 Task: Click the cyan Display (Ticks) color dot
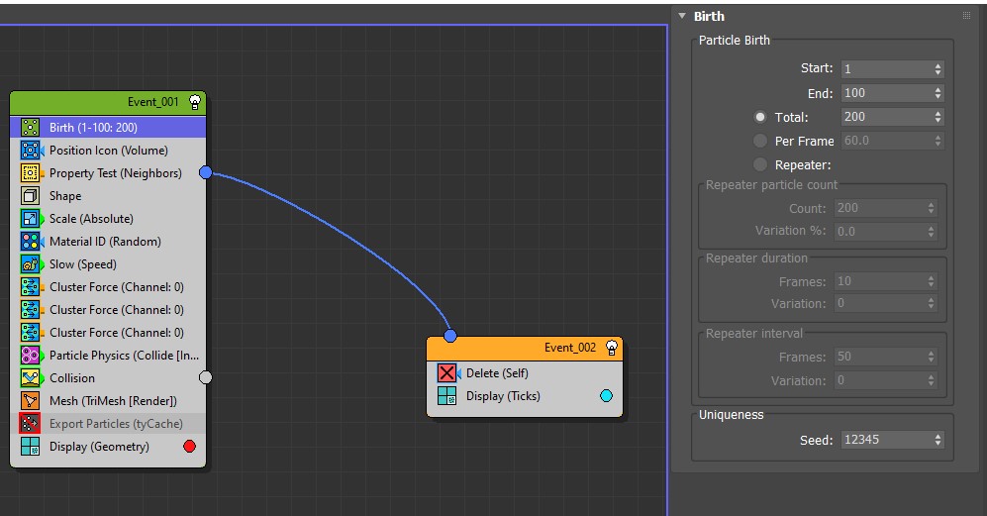coord(606,395)
